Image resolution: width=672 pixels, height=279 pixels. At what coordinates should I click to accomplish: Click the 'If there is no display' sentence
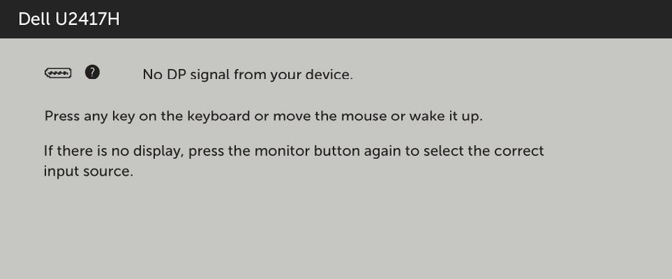tap(294, 161)
